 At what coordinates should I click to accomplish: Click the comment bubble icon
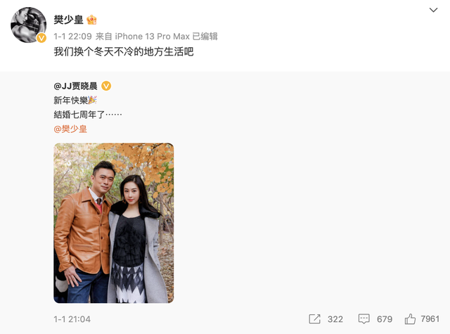coord(364,319)
